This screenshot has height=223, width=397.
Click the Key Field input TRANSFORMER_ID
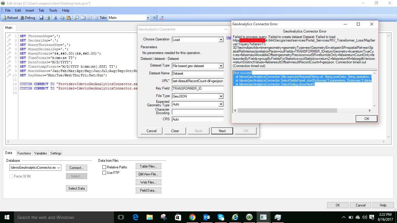[198, 89]
